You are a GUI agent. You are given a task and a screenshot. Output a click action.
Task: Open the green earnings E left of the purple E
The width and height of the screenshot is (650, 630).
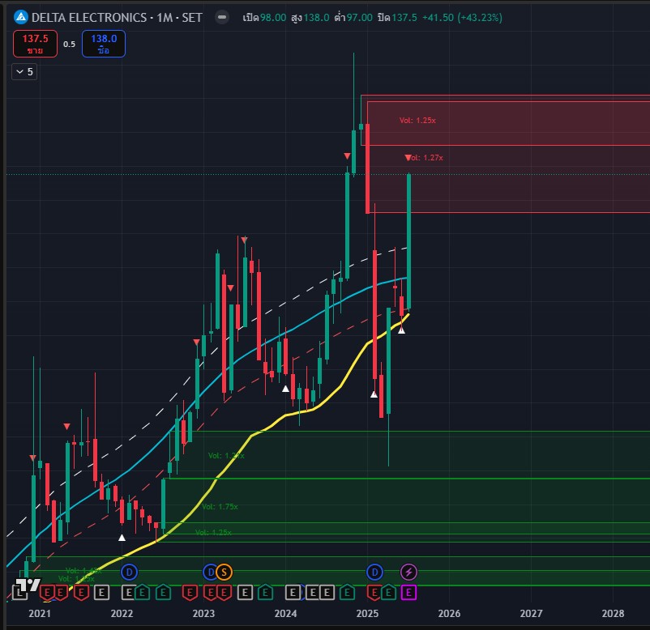[388, 593]
